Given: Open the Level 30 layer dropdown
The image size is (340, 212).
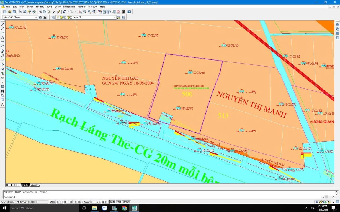Looking at the screenshot, I should 89,17.
